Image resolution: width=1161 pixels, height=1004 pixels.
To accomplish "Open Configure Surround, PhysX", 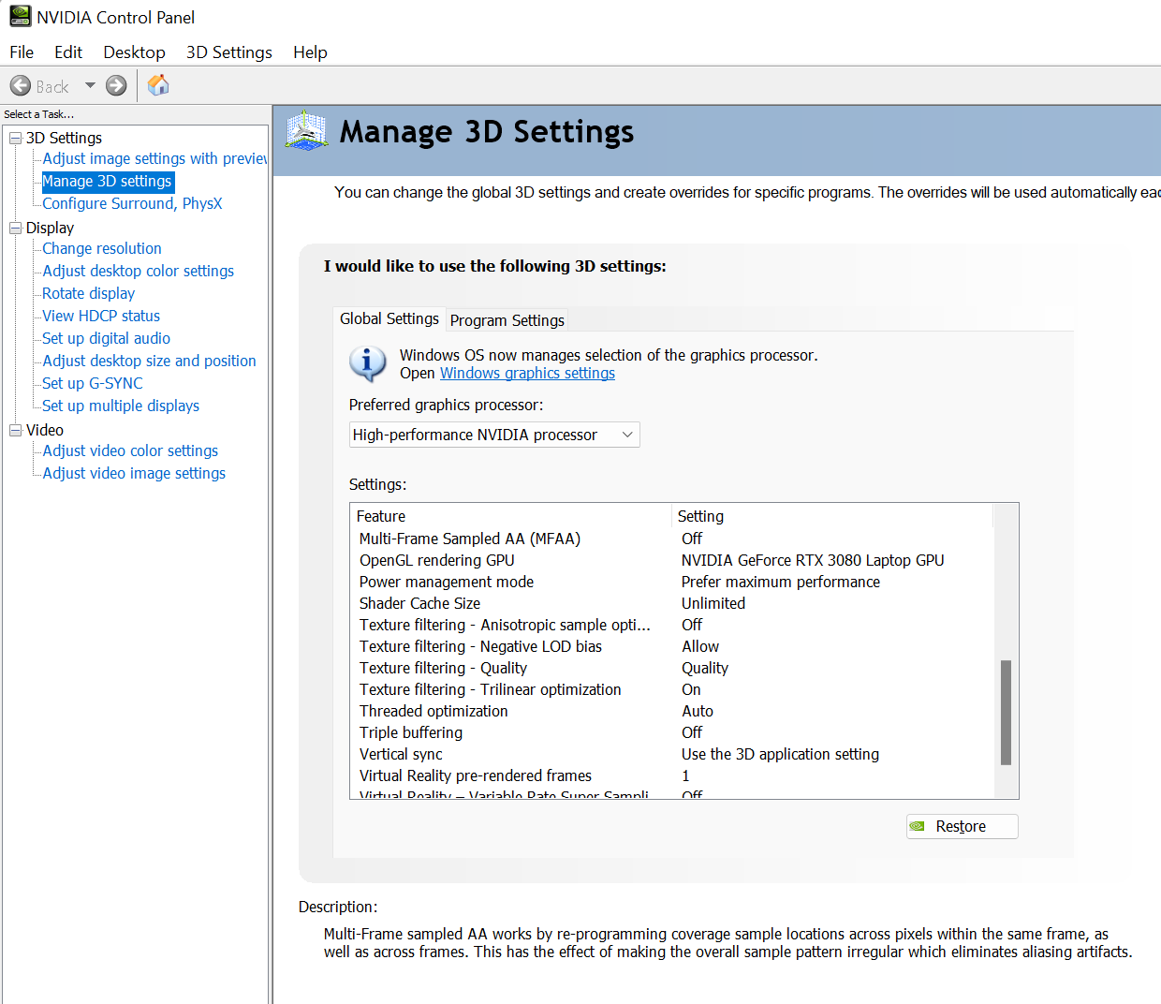I will coord(132,203).
